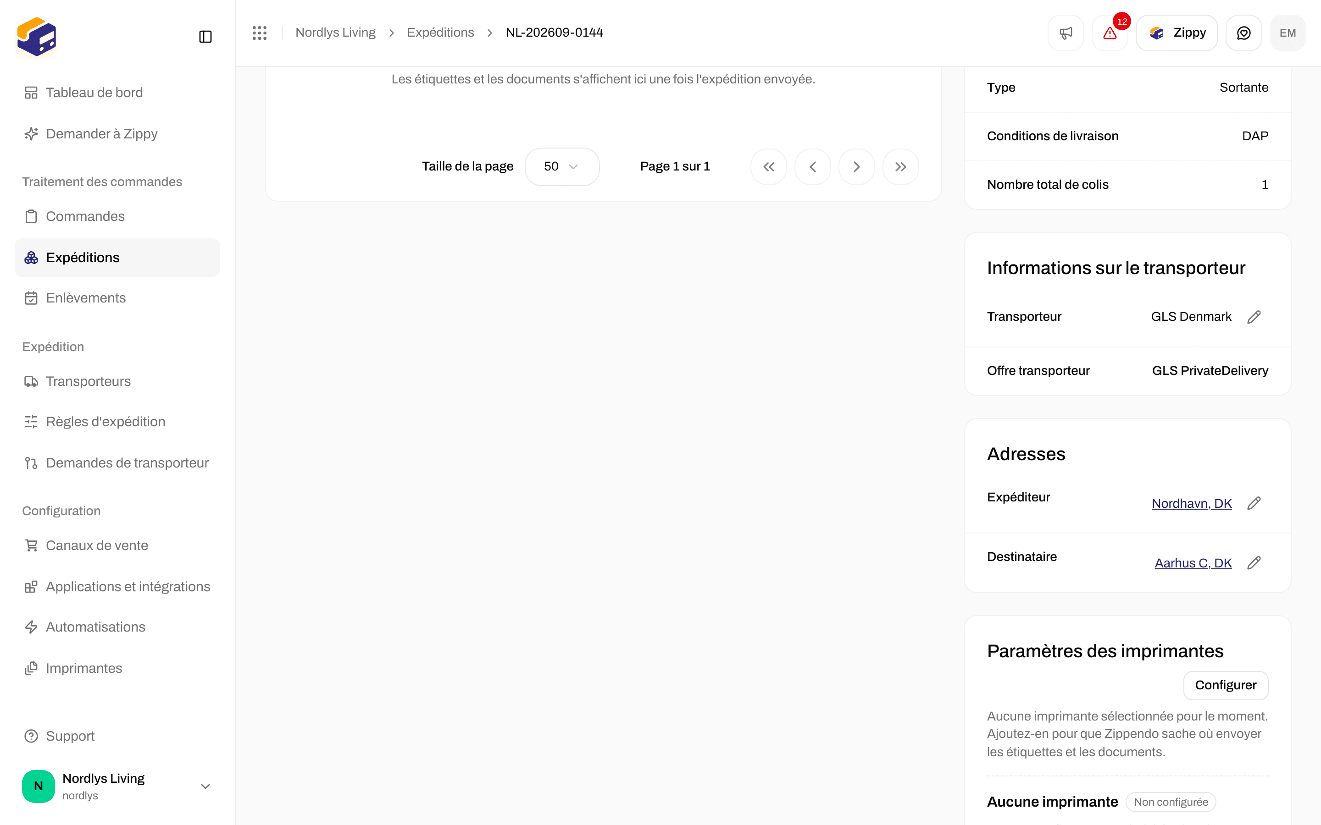This screenshot has width=1321, height=825.
Task: Click the Non configurée status badge
Action: point(1171,802)
